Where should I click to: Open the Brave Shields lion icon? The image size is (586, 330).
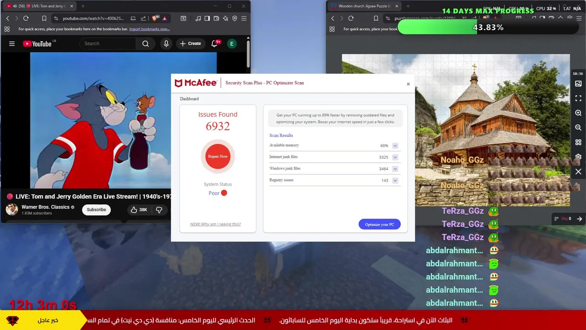(x=155, y=18)
